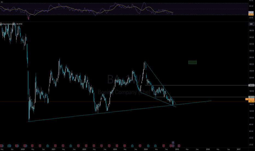Open earnings marker just right of 2023 label
This screenshot has width=255, height=151.
click(117, 146)
